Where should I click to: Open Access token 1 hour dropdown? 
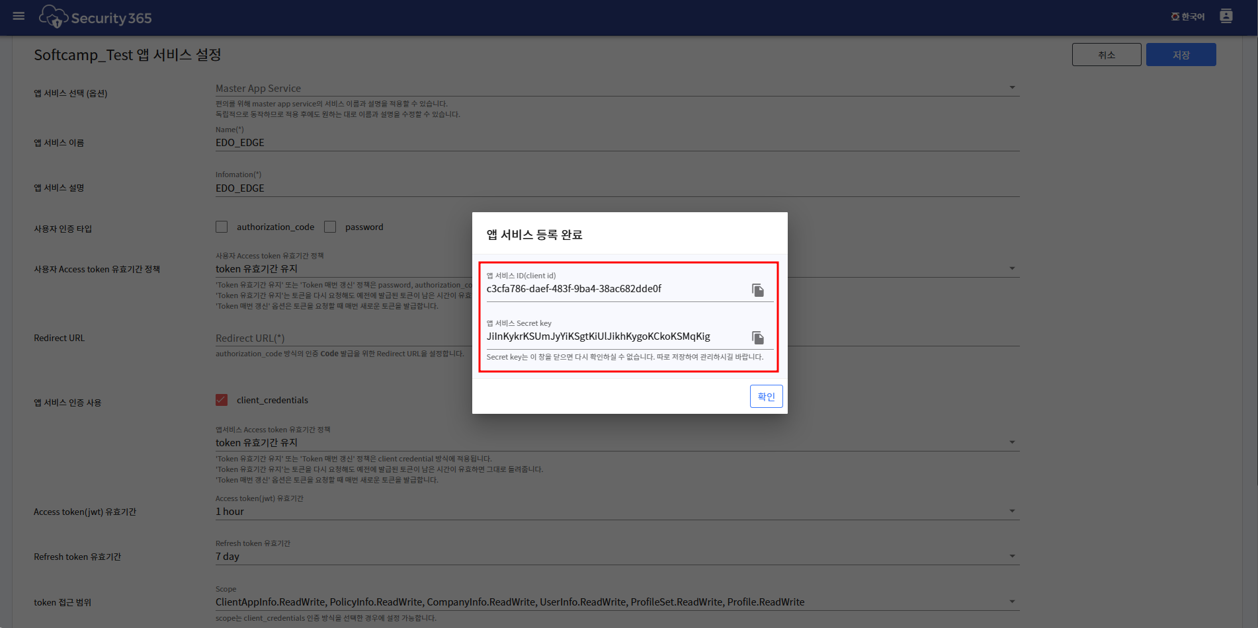pos(1011,511)
